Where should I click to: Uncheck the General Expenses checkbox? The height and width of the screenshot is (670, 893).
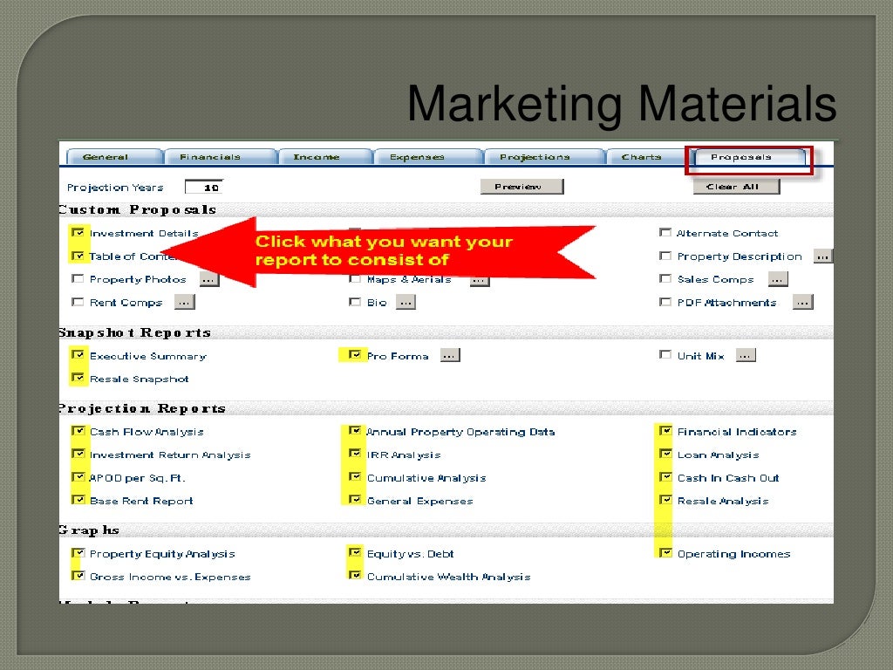355,500
